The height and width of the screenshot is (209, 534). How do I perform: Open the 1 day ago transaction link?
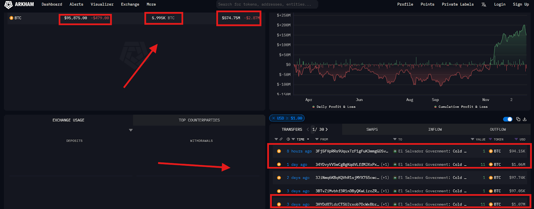(x=297, y=165)
